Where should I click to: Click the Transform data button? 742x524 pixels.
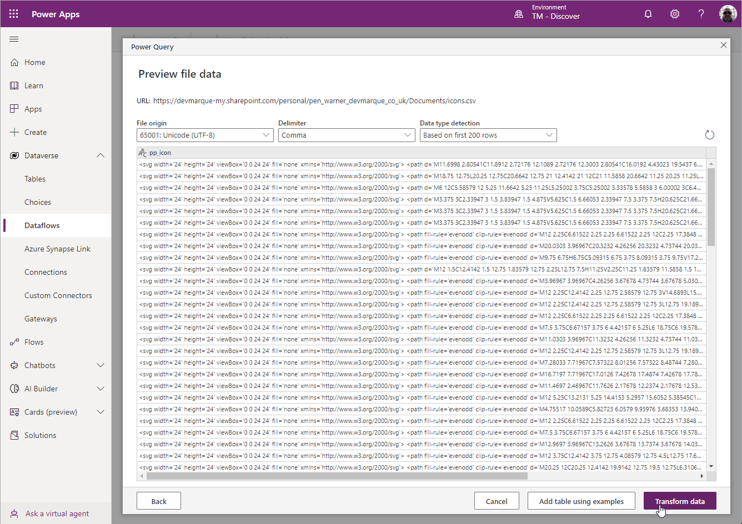pyautogui.click(x=680, y=501)
